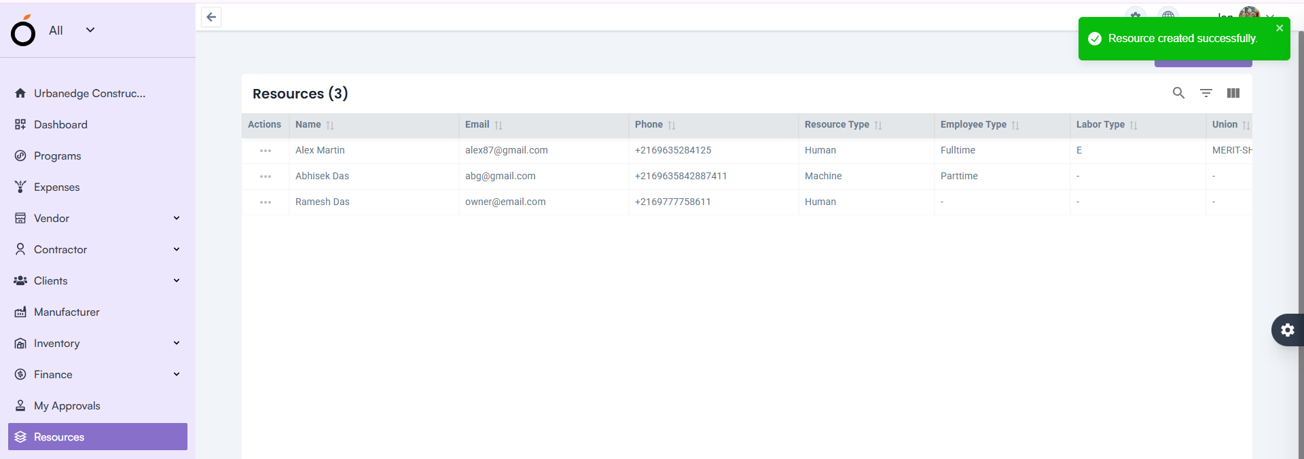This screenshot has height=459, width=1304.
Task: Expand the Vendor submenu chevron
Action: (177, 218)
